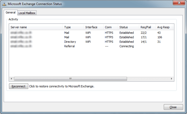Click the right arrow of horizontal scrollbar

[x=171, y=79]
